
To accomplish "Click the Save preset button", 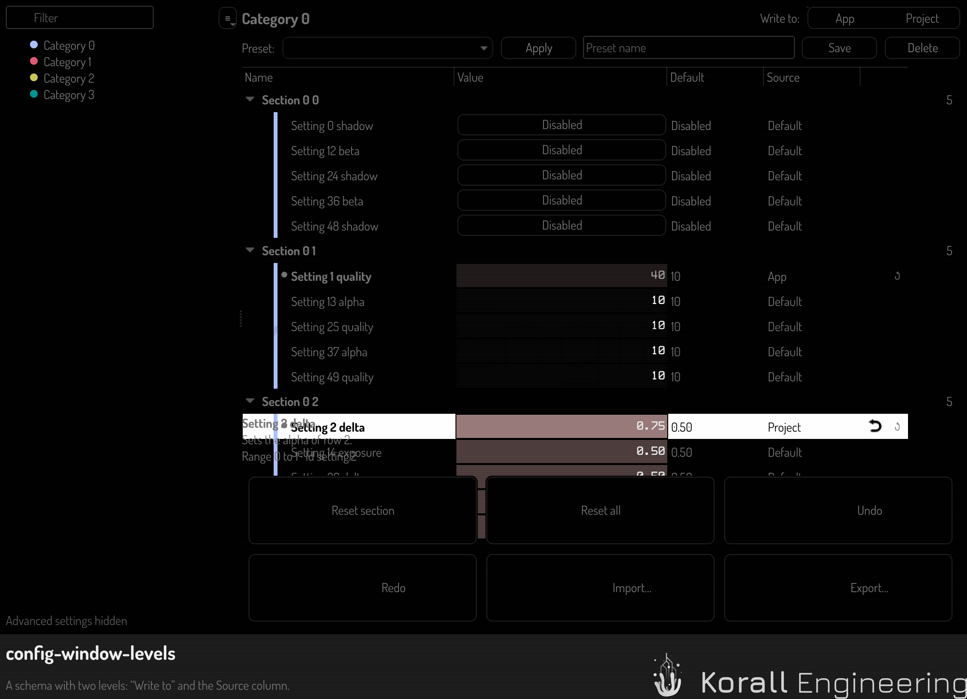I will coord(839,48).
